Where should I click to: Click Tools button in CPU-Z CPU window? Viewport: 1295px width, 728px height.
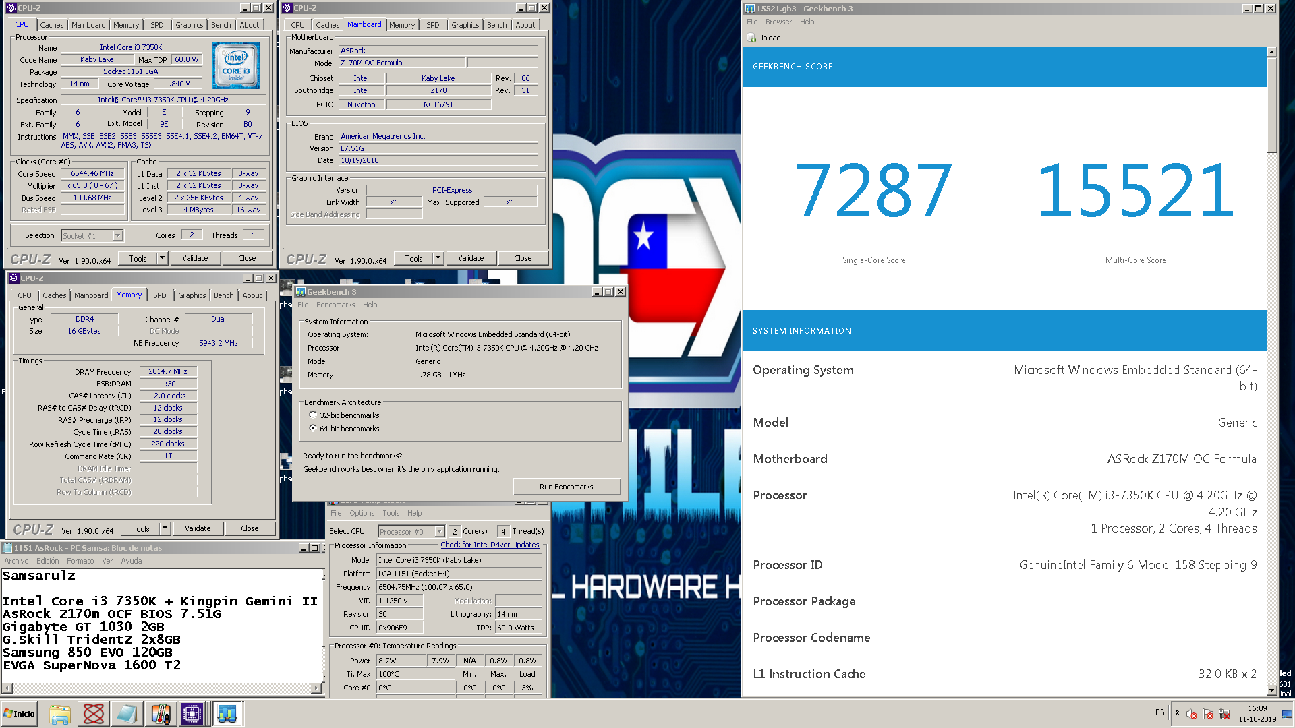[138, 258]
